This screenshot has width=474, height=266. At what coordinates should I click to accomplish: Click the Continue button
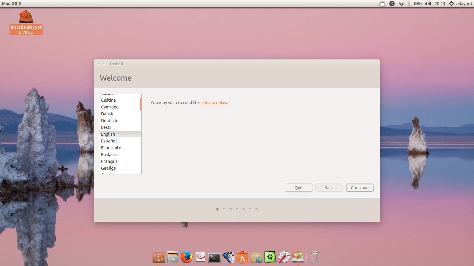[359, 188]
